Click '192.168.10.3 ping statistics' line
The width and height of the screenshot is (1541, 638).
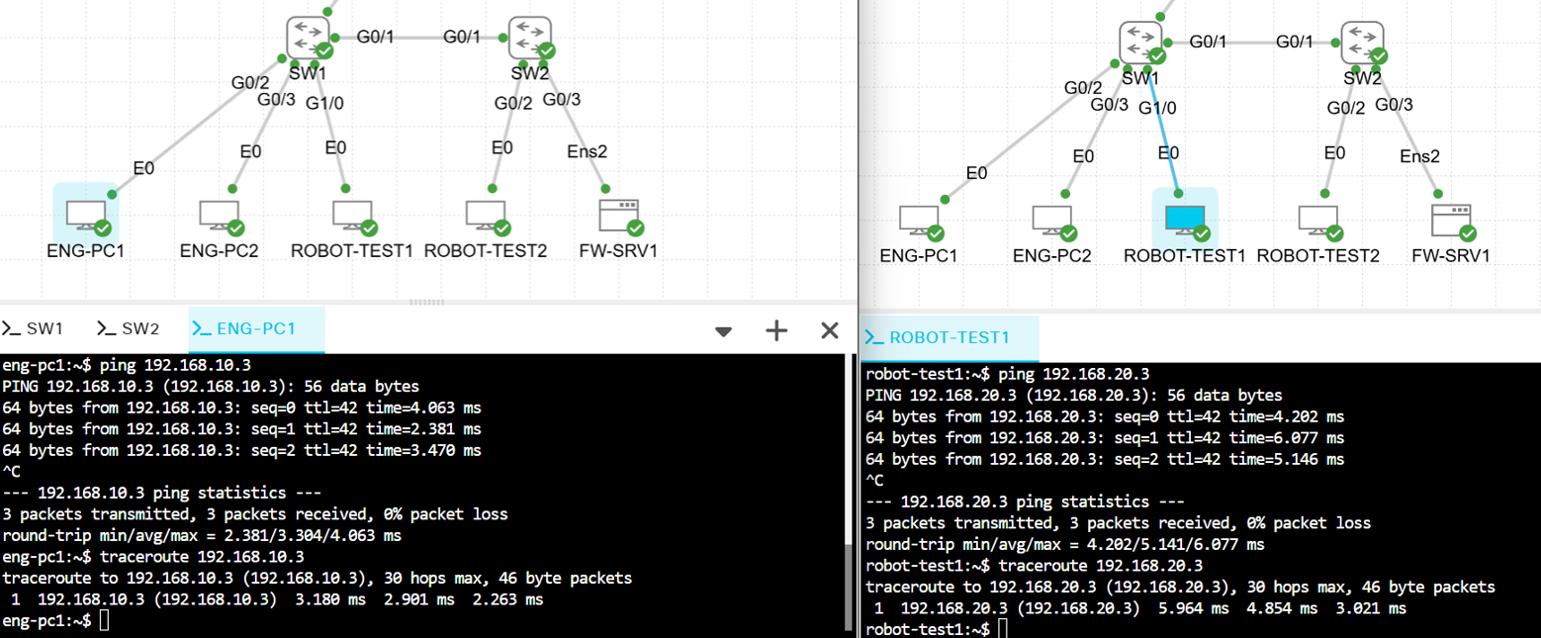(162, 493)
